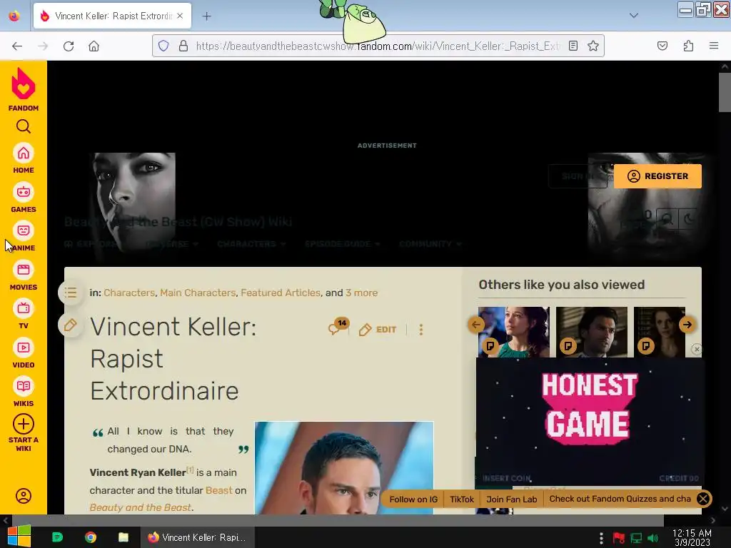Open Video section in sidebar

pyautogui.click(x=24, y=353)
